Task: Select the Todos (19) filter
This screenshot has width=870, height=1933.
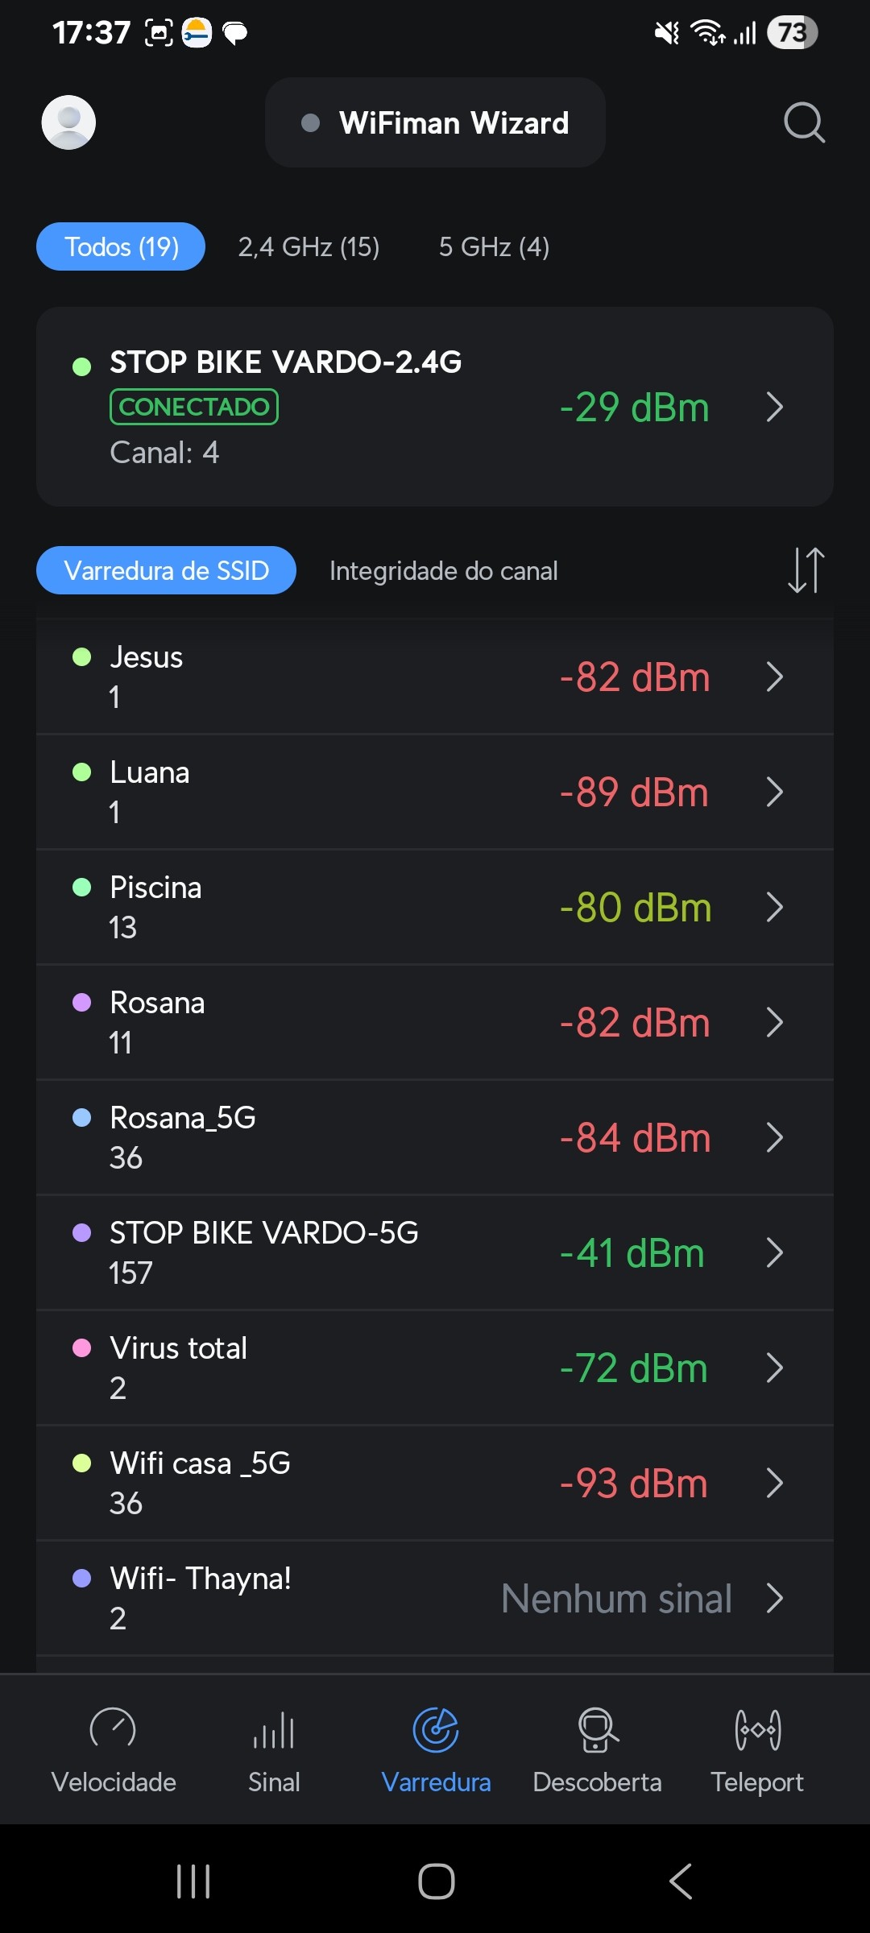Action: click(121, 246)
